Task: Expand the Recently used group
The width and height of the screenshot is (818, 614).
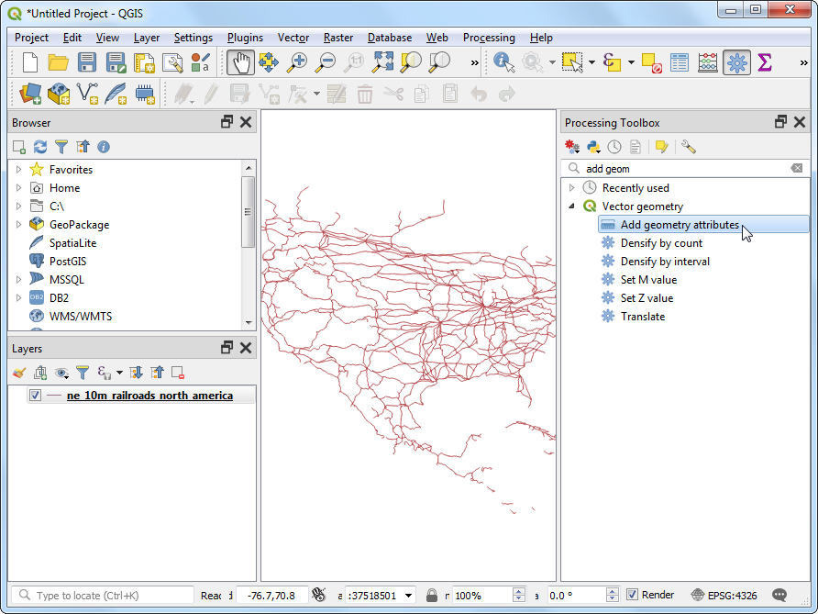Action: tap(572, 188)
